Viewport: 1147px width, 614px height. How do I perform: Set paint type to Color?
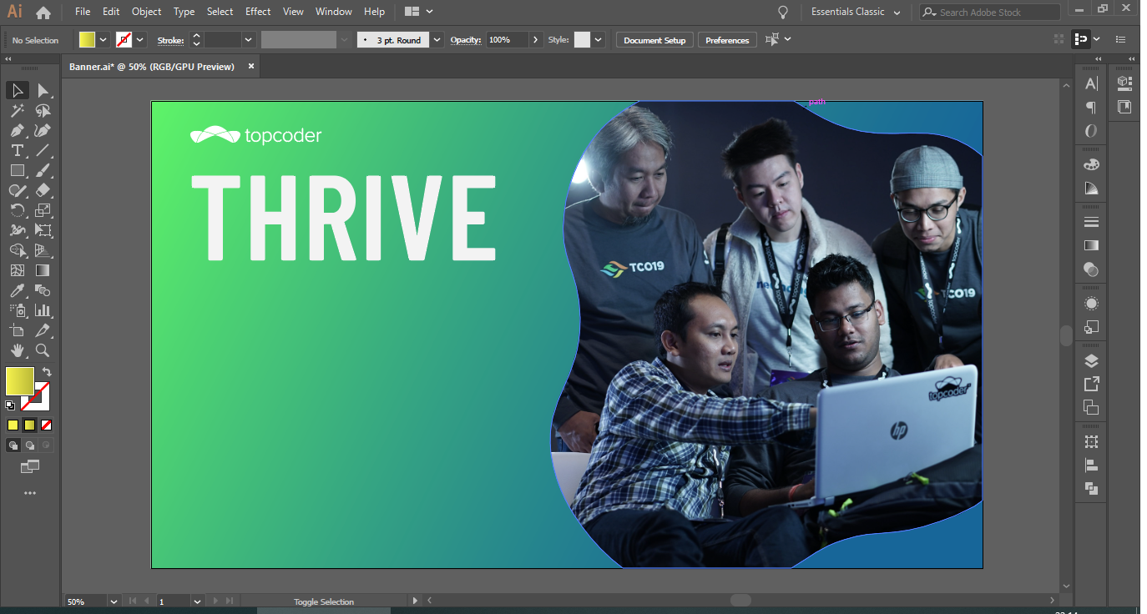(13, 425)
